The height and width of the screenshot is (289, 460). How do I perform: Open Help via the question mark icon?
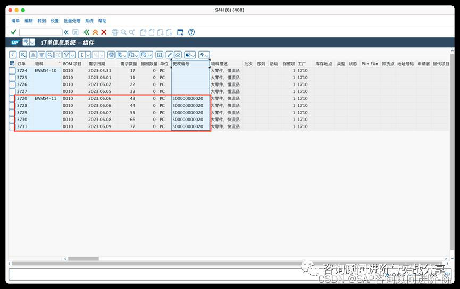click(x=191, y=32)
